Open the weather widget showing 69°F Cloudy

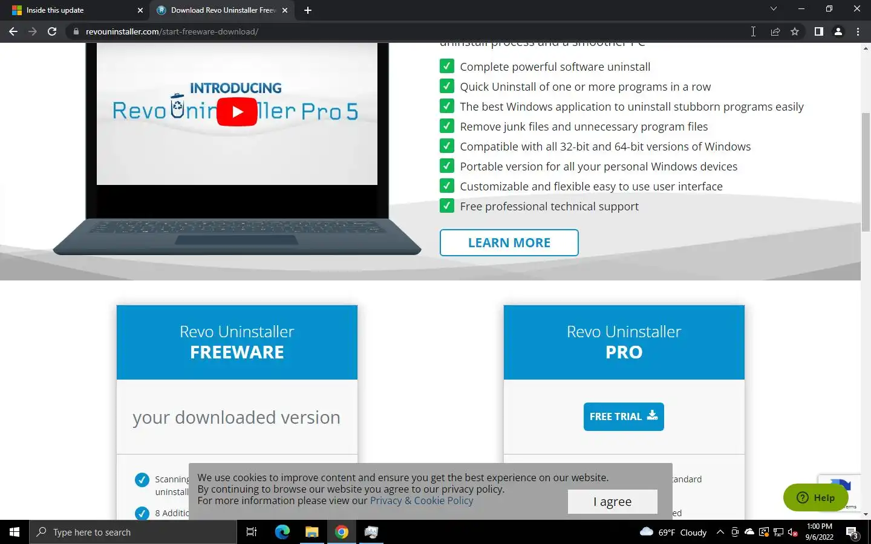pos(673,532)
